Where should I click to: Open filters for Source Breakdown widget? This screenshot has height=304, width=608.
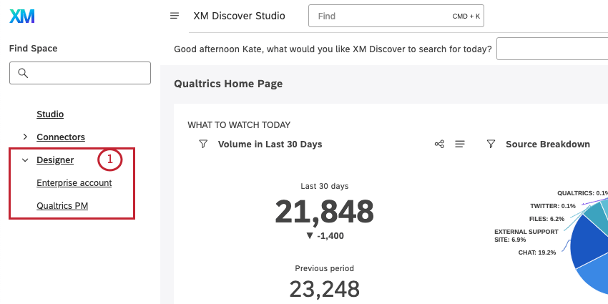[491, 144]
